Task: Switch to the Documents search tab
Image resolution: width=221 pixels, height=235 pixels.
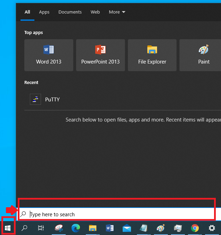Action: point(70,12)
